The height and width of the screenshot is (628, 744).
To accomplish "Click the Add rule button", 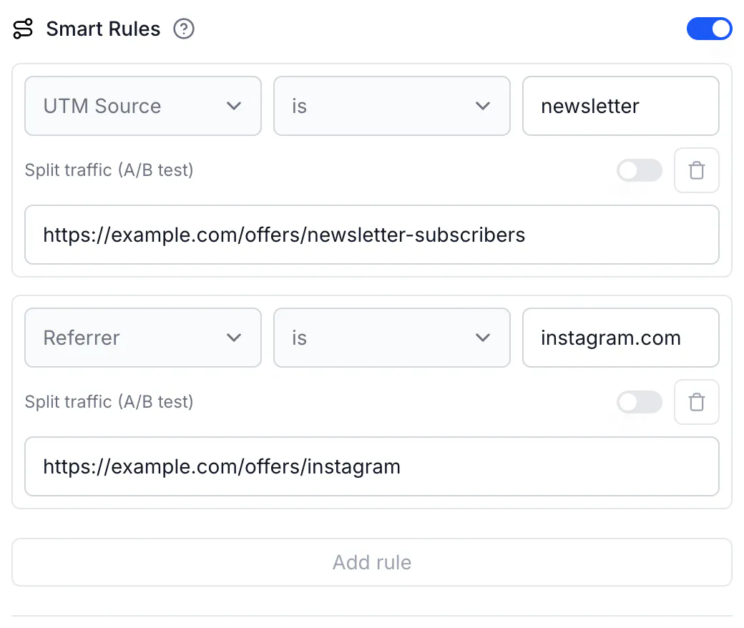I will [x=372, y=562].
